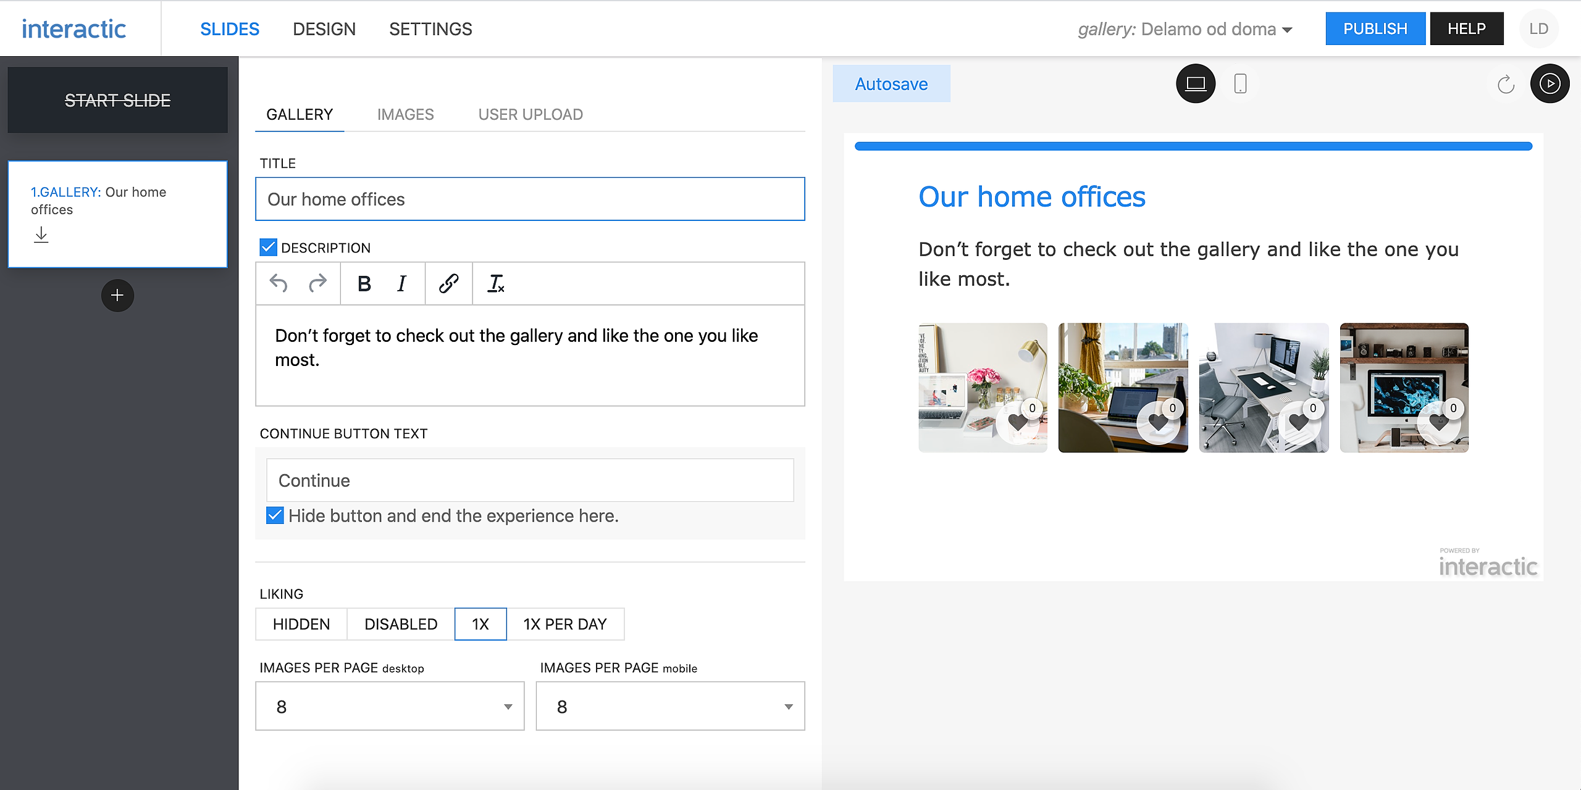This screenshot has height=790, width=1581.
Task: Click the Continue button text field
Action: coord(530,480)
